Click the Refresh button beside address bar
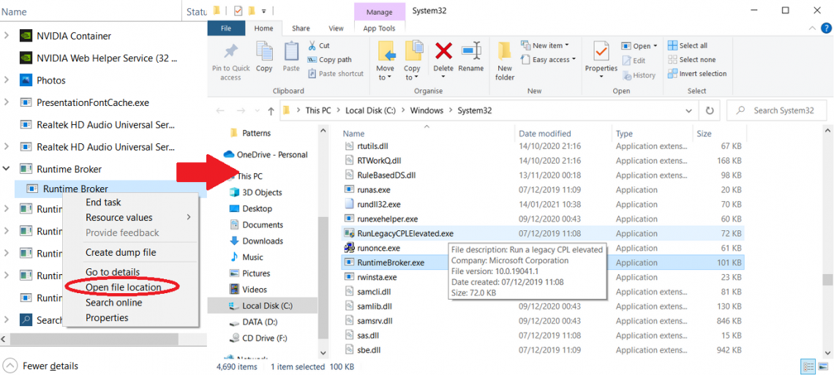Screen dimensions: 834x375 point(709,110)
